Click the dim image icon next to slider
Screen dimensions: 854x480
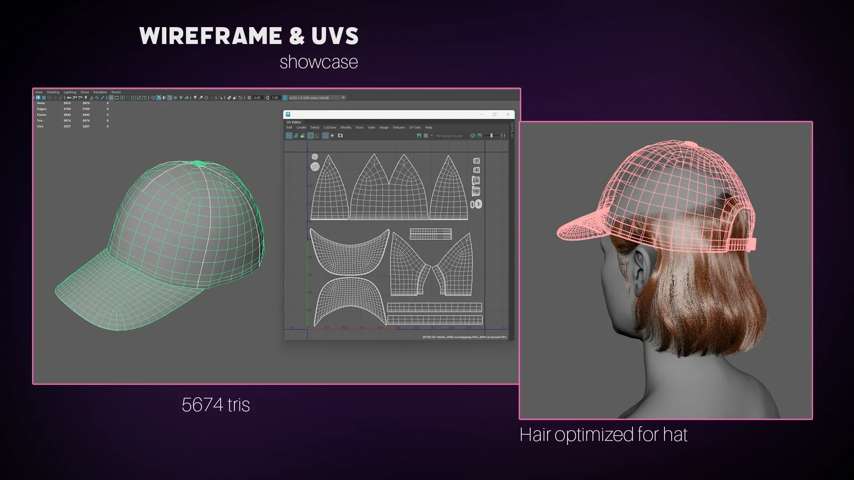tap(480, 136)
